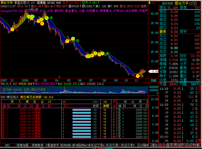Image resolution: width=202 pixels, height=149 pixels.
Task: Click the 席位归属名称 header in buy-side table
Action: [34, 106]
